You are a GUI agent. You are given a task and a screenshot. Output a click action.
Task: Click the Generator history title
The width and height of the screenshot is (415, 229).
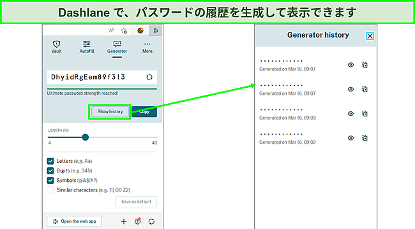[318, 35]
